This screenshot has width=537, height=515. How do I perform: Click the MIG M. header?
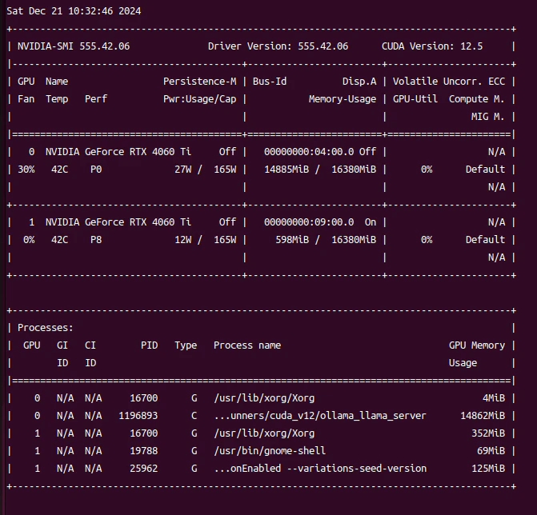488,117
